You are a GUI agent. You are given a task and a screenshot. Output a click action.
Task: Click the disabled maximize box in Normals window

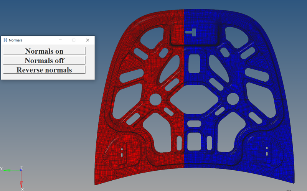(x=74, y=40)
